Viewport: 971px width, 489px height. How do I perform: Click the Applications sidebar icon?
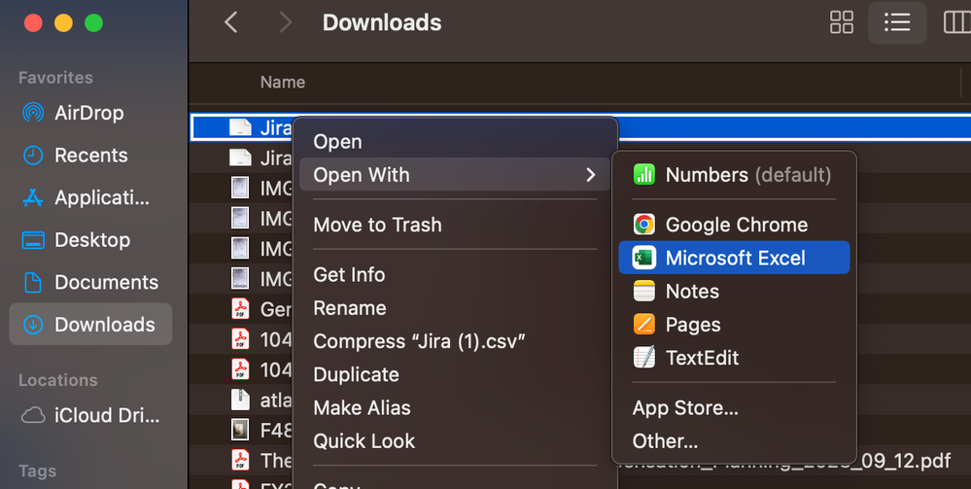[33, 197]
